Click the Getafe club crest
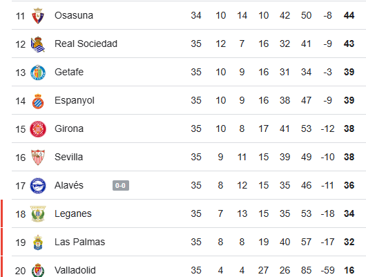The image size is (366, 277). (38, 73)
